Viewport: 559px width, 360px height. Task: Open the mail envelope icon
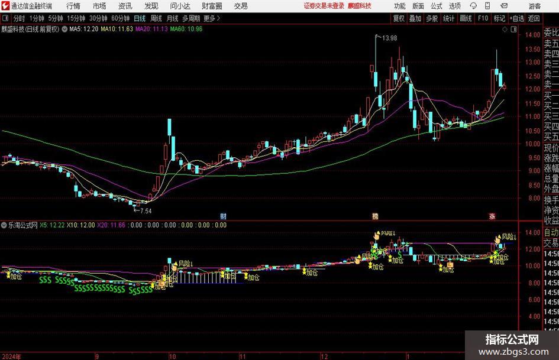(504, 6)
